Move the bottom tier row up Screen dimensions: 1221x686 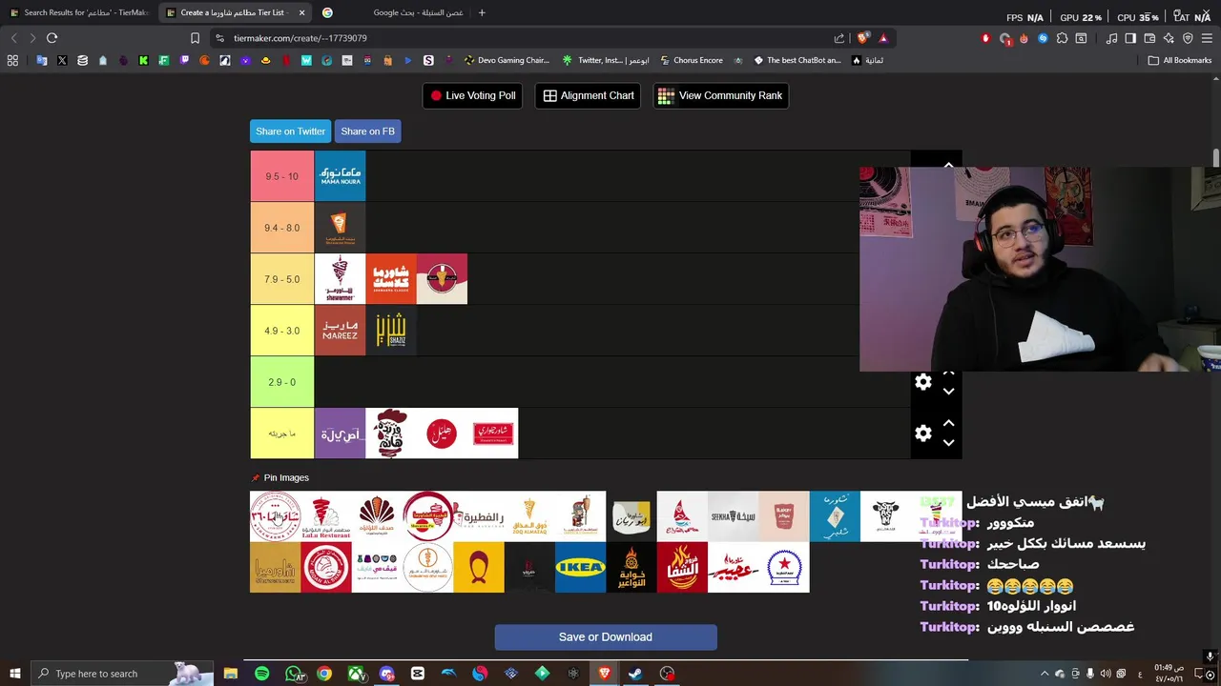[948, 423]
